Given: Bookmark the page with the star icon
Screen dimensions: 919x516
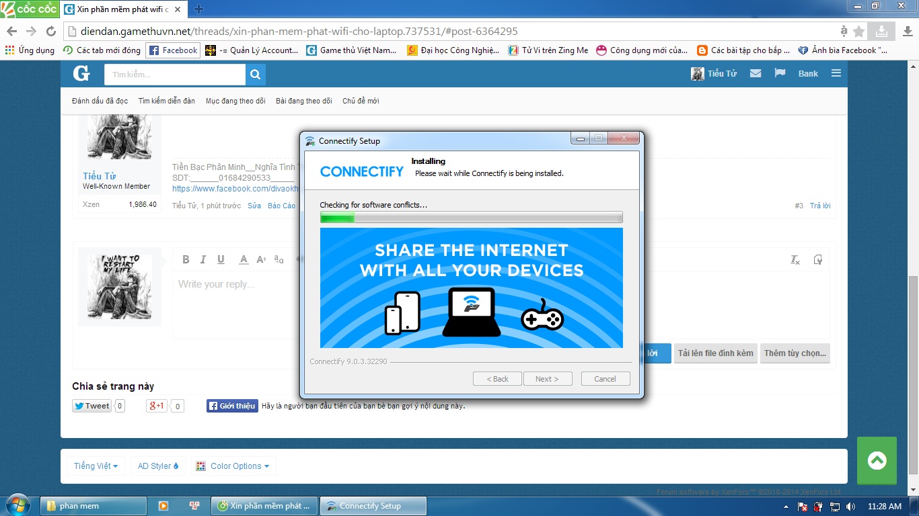Looking at the screenshot, I should [x=859, y=32].
